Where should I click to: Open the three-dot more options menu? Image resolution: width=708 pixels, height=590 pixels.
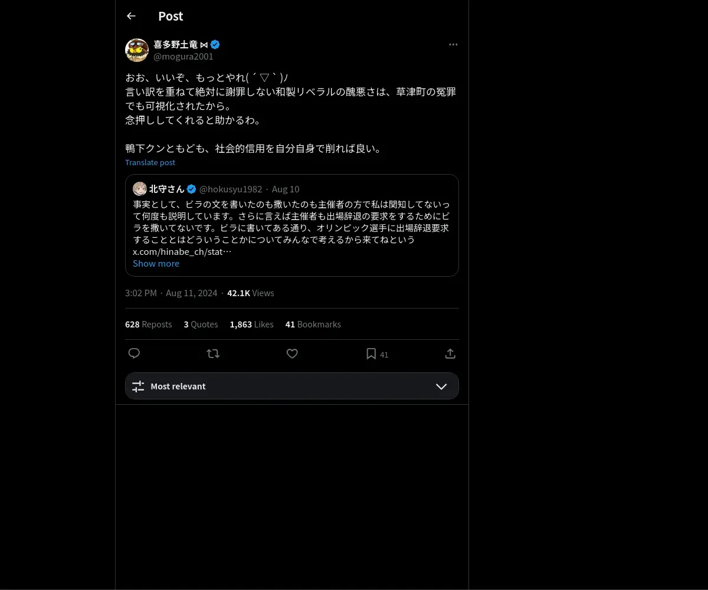point(453,44)
